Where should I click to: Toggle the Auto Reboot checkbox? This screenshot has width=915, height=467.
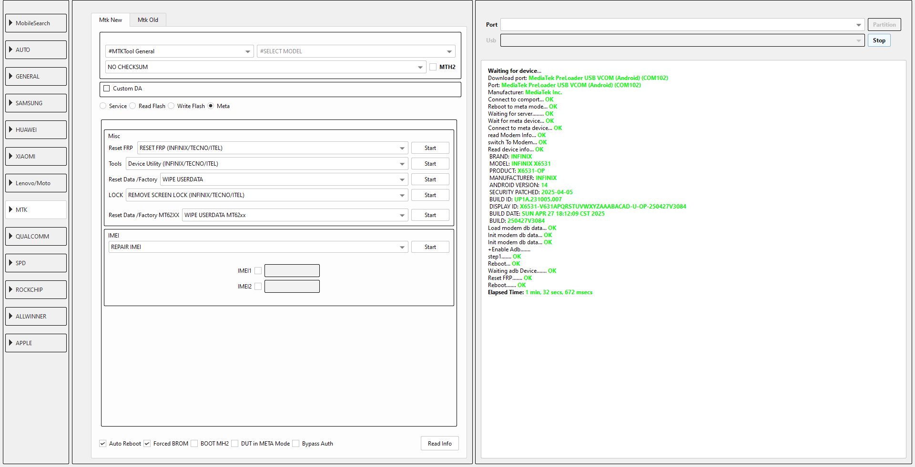102,443
